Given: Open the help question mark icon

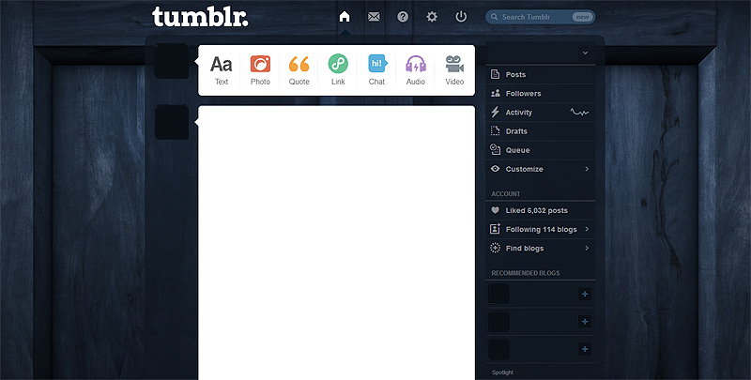Looking at the screenshot, I should [x=403, y=17].
